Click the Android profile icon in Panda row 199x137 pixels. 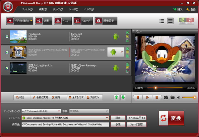116,36
